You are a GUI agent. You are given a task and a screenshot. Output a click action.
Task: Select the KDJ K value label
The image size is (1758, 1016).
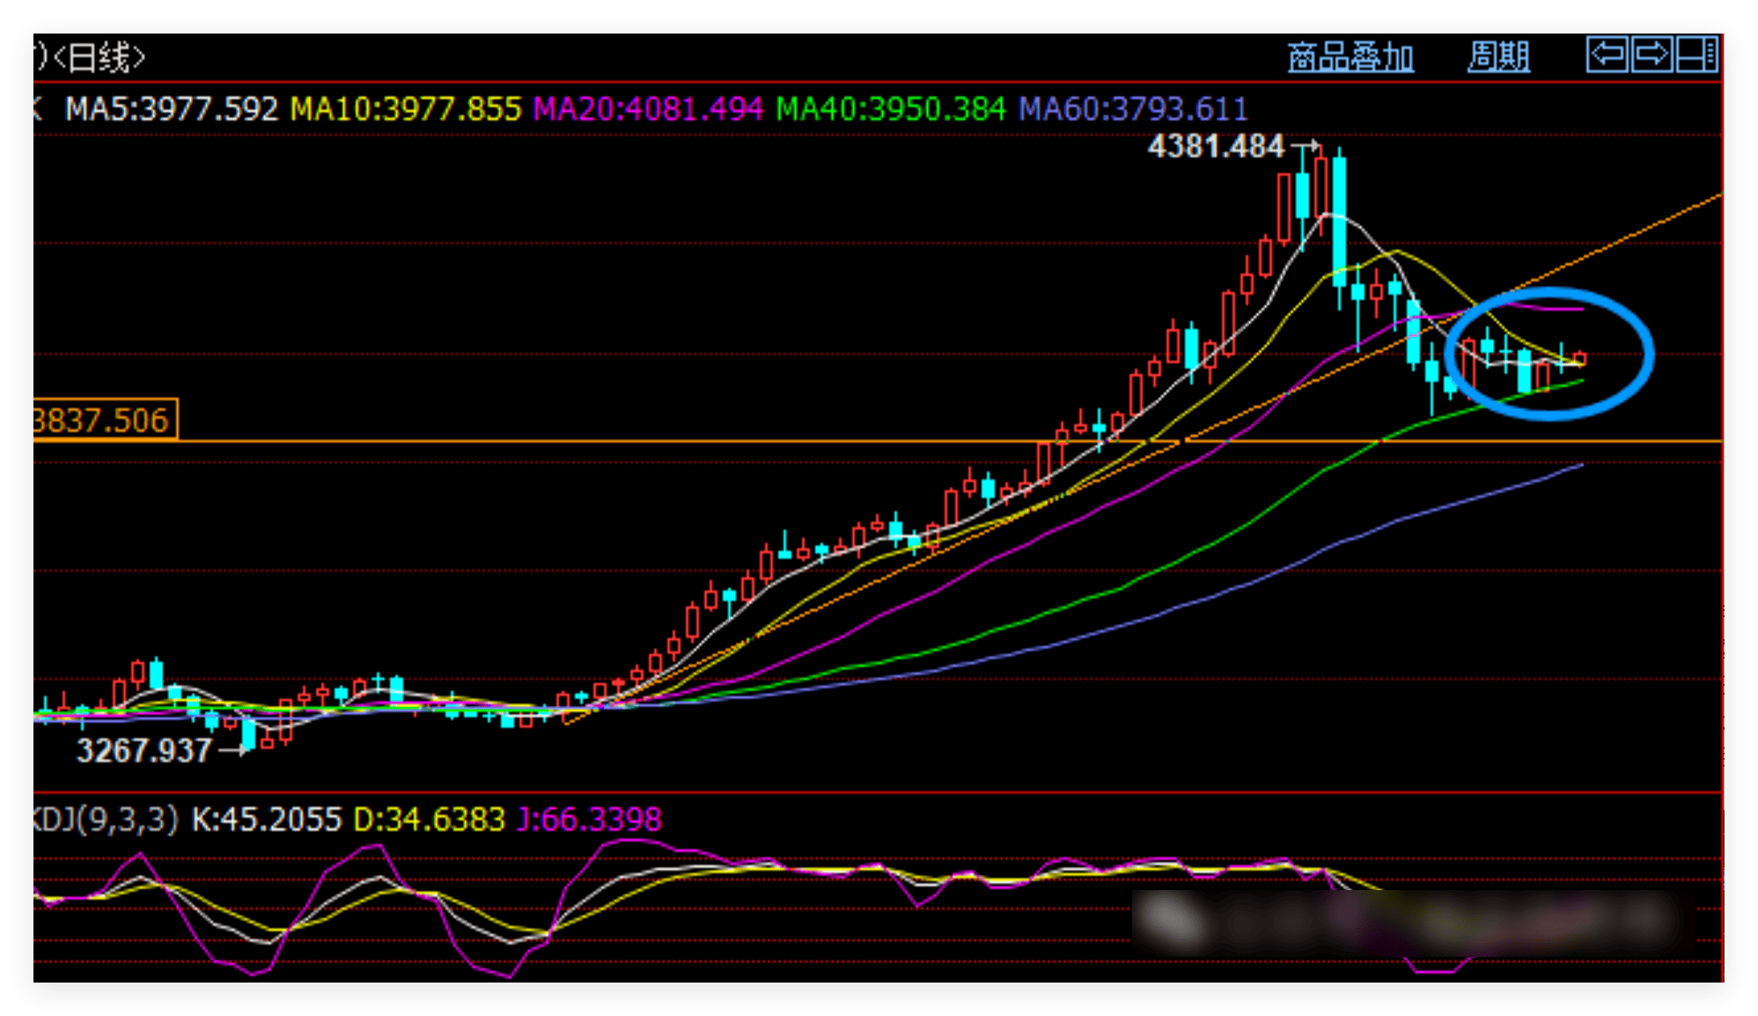point(266,820)
